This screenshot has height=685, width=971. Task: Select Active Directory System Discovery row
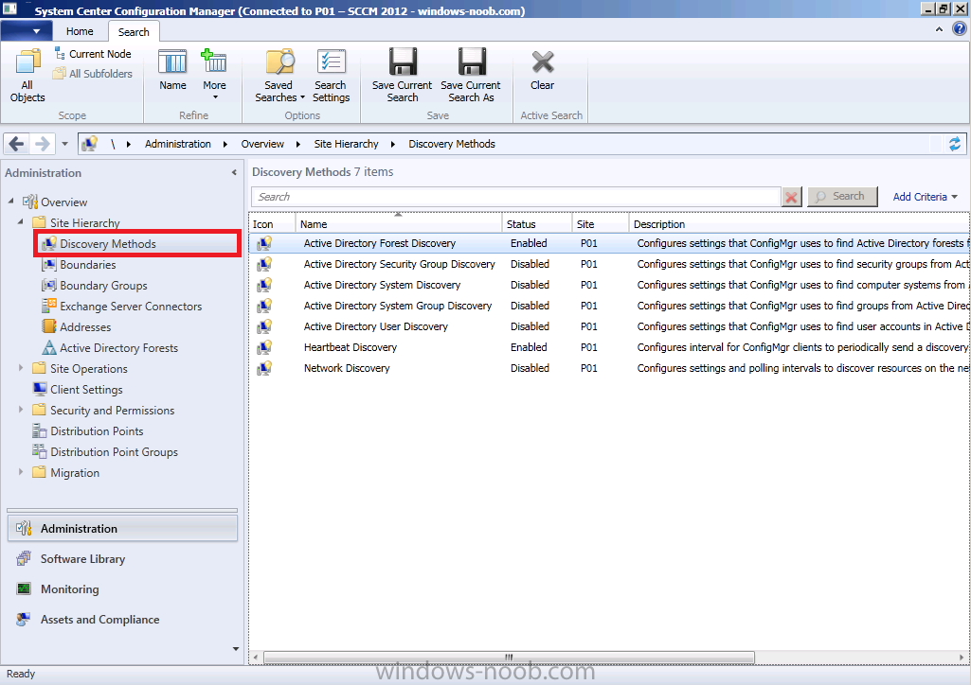(609, 285)
